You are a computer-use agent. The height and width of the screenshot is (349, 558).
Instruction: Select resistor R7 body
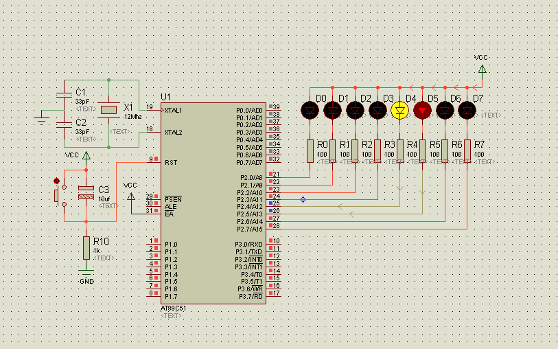(x=467, y=151)
